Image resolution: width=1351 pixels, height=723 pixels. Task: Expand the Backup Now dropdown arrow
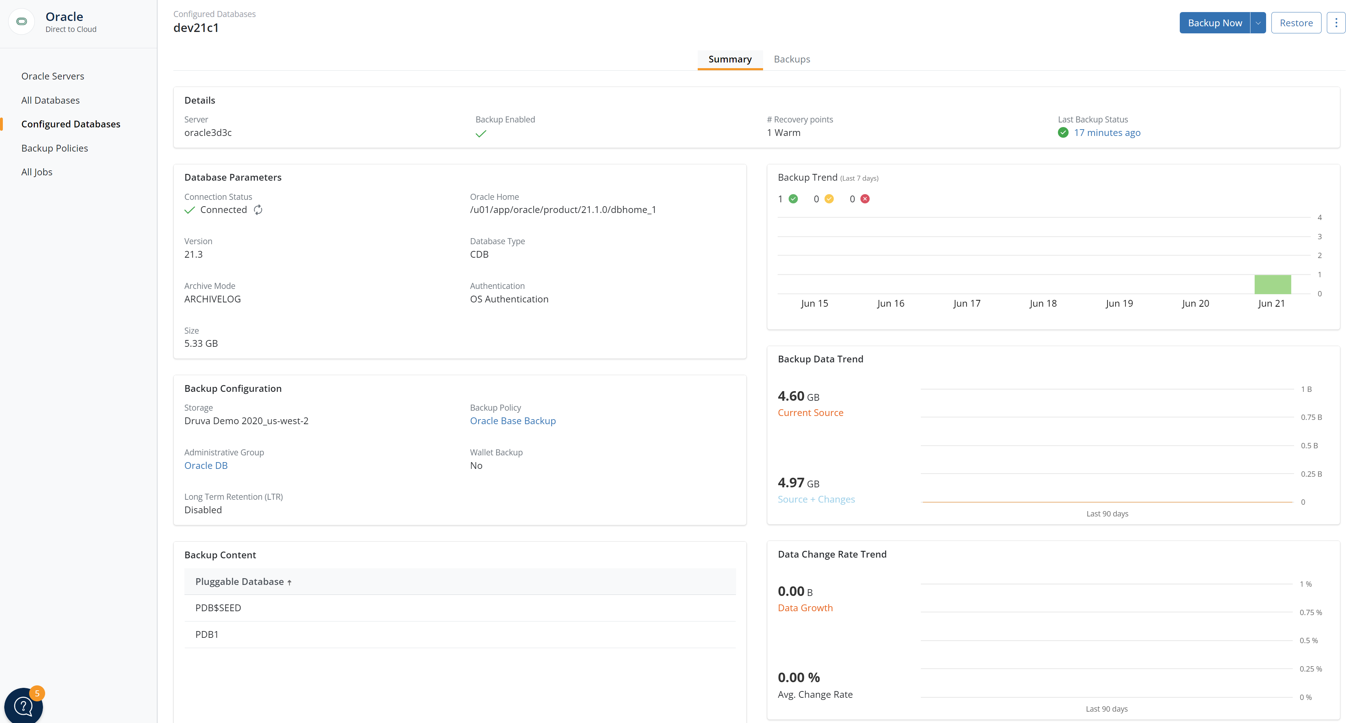[1258, 22]
